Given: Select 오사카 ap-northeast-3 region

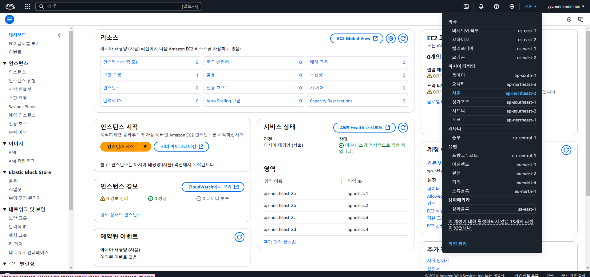Looking at the screenshot, I should [x=492, y=84].
